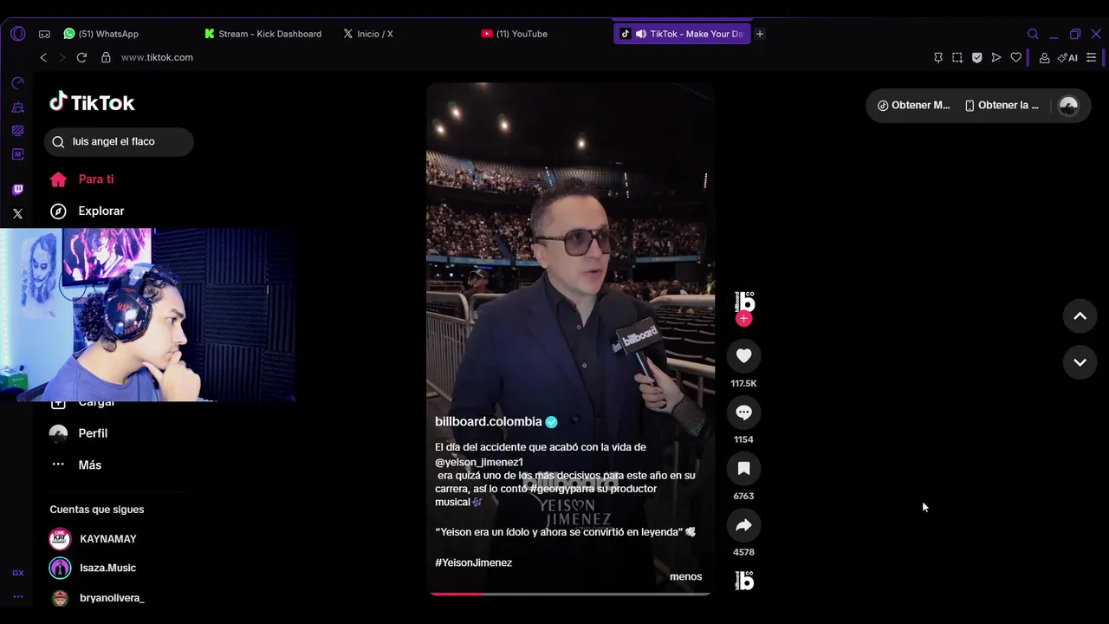Image resolution: width=1109 pixels, height=624 pixels.
Task: Add the page to bookmarks with the toolbar heart
Action: coord(1016,57)
